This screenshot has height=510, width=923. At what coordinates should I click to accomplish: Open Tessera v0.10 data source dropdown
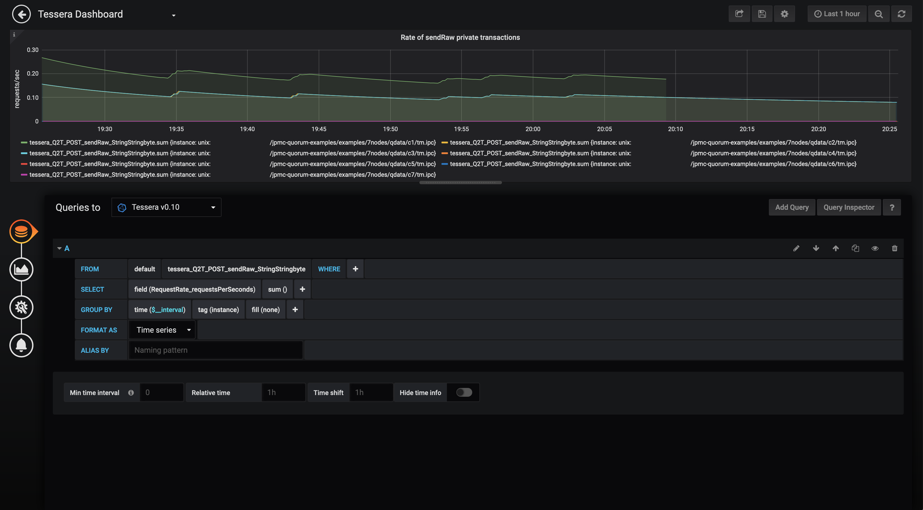point(166,207)
